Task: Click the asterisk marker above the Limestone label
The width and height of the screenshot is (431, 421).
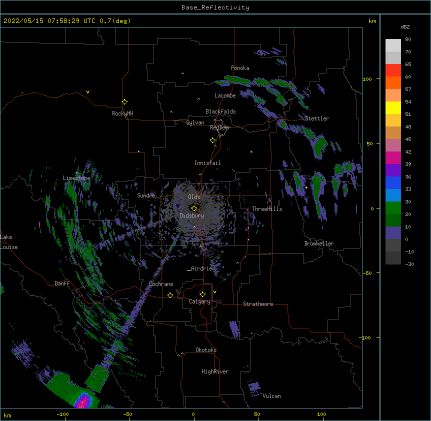Action: 77,173
